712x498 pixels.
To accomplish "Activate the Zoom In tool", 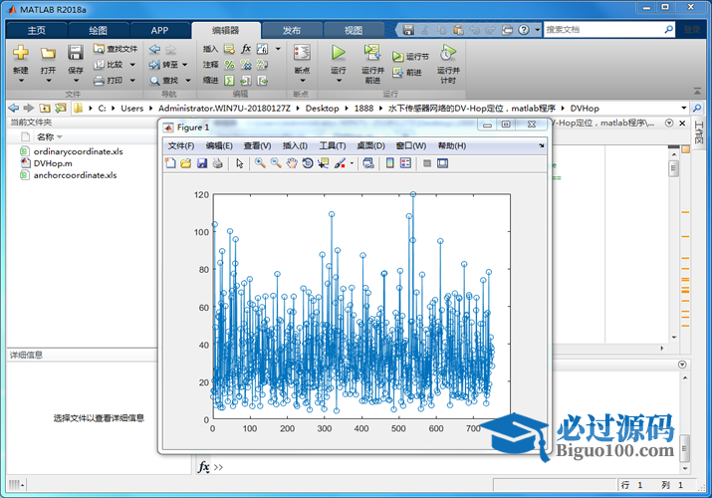I will pos(260,163).
